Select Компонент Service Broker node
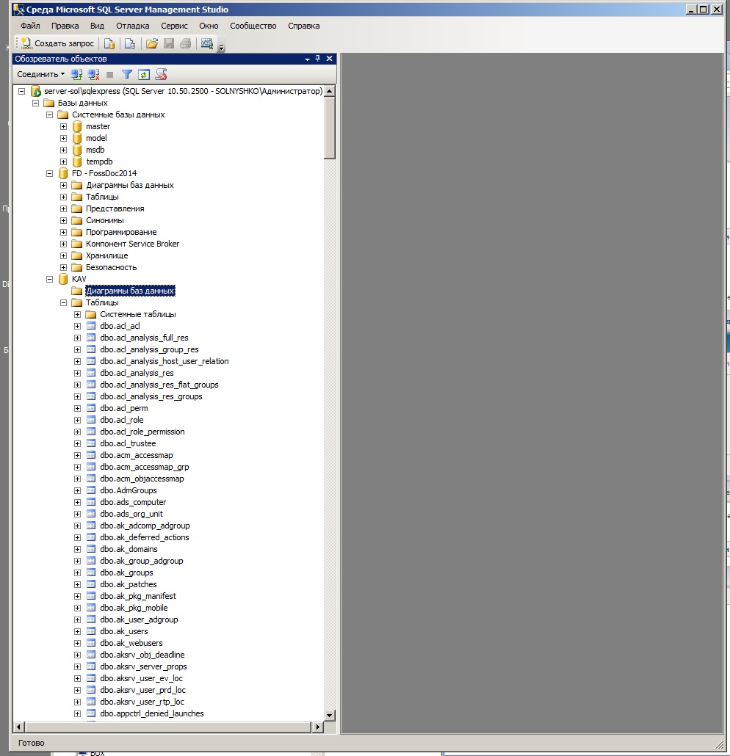Screen dimensions: 730x756 coord(132,244)
